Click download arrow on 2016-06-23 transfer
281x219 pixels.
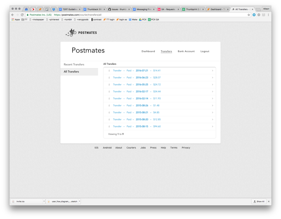coord(109,78)
